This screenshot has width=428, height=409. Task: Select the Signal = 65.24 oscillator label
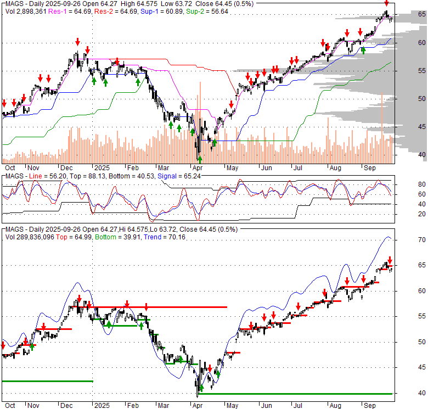179,176
